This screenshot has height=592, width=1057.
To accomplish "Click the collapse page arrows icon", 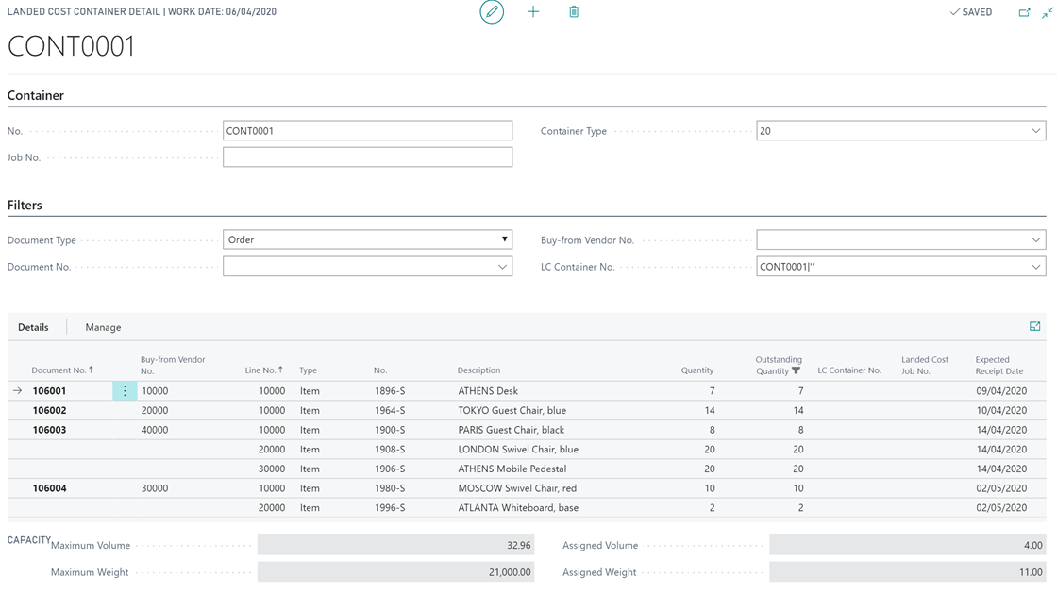I will pyautogui.click(x=1047, y=12).
